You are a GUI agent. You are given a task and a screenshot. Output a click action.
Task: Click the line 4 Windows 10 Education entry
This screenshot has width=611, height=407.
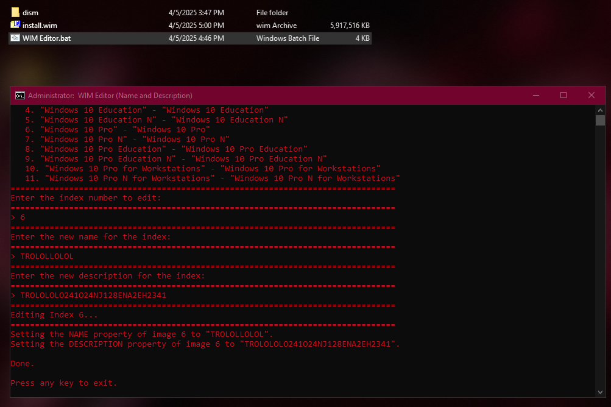tap(147, 110)
